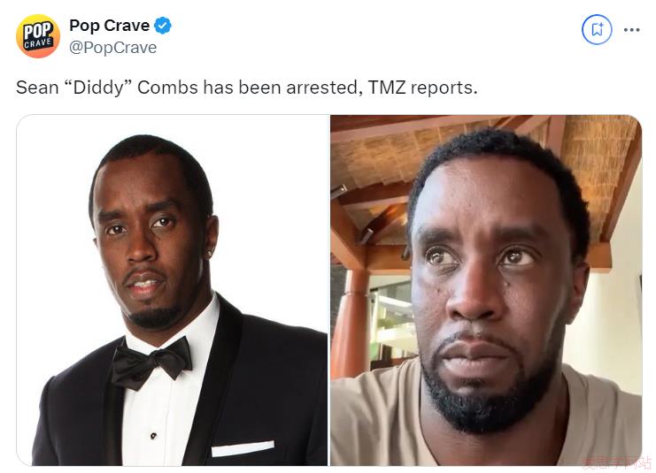Click the name Sean in the tweet
Viewport: 656px width, 473px height.
[37, 88]
